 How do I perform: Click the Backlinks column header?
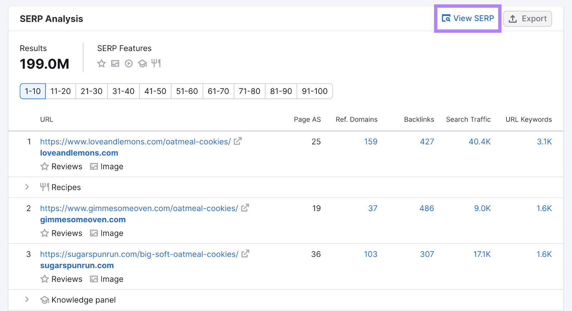click(x=419, y=120)
